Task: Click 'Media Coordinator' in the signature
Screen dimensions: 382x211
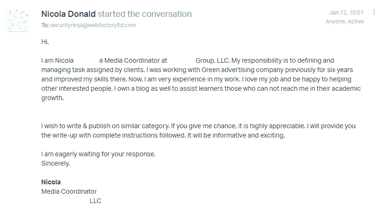Action: pos(69,191)
